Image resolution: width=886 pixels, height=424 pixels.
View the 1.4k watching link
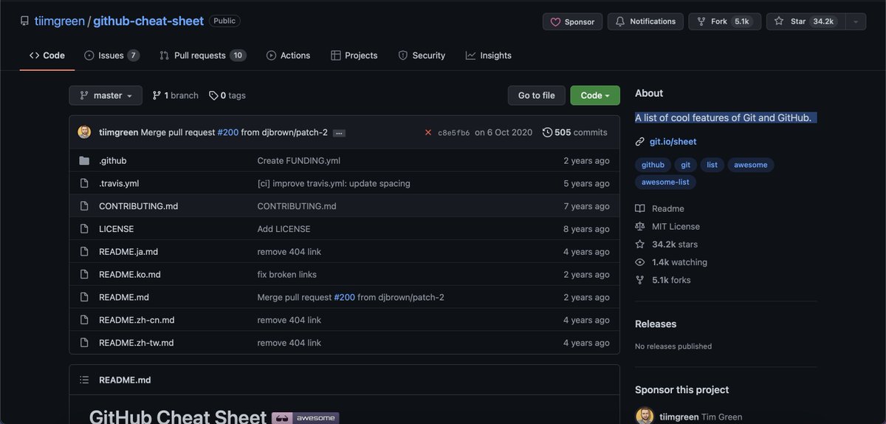pos(671,262)
